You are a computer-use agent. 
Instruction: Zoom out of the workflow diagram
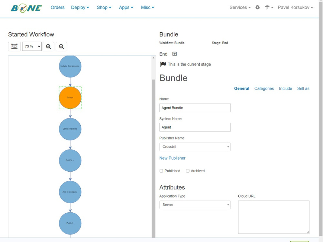pyautogui.click(x=61, y=46)
